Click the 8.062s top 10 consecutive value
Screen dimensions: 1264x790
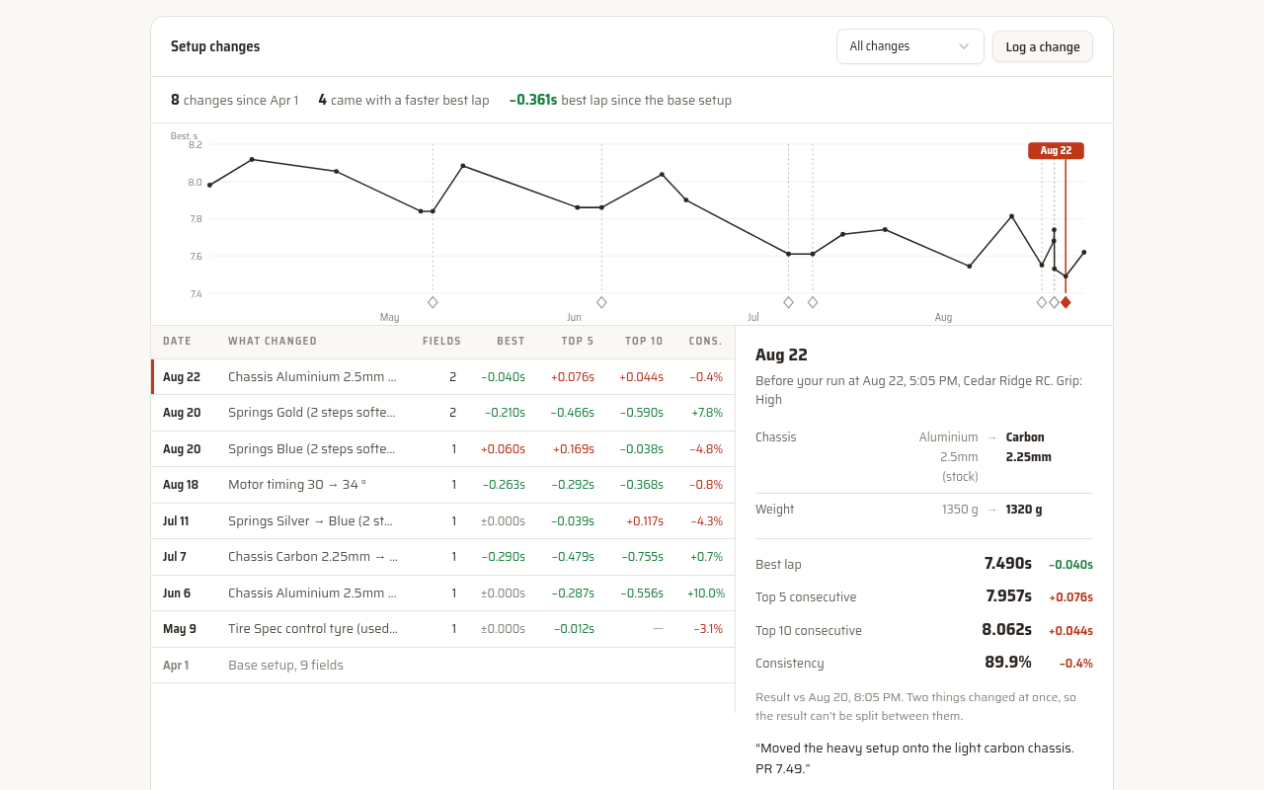point(1007,630)
